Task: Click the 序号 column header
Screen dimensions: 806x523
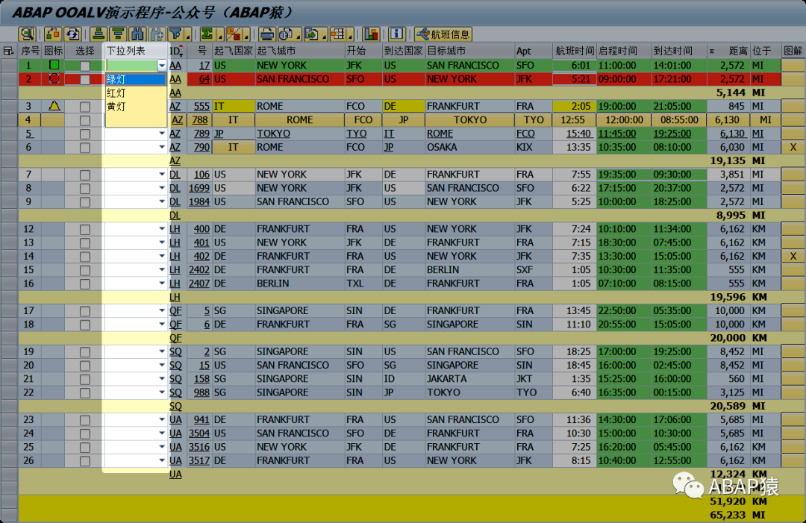Action: click(x=30, y=51)
